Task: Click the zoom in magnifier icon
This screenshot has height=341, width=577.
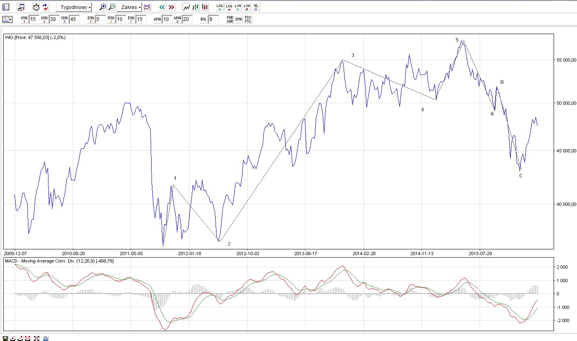Action: 103,7
